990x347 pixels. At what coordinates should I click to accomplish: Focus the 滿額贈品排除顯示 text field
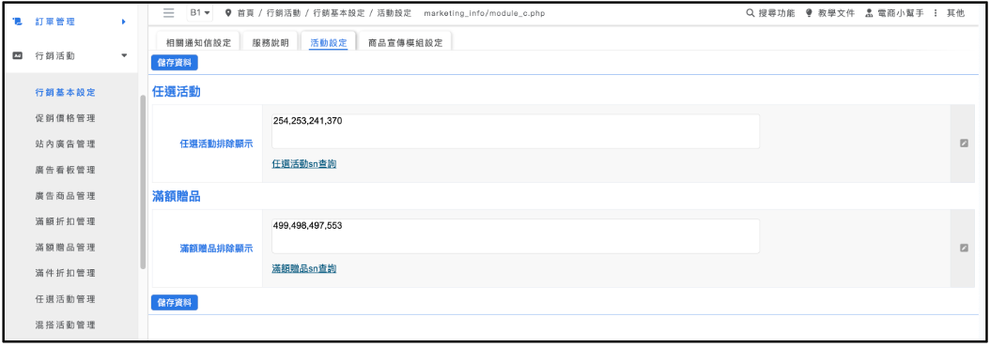tap(516, 236)
